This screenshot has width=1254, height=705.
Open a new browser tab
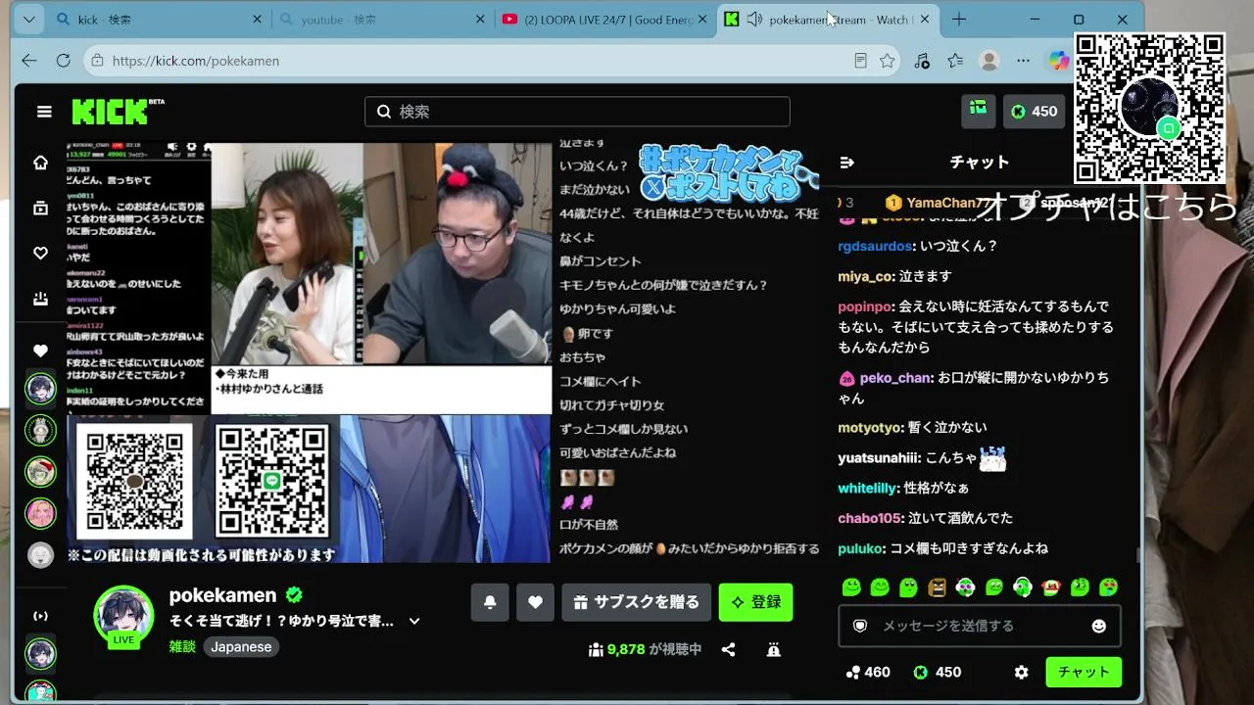coord(959,20)
